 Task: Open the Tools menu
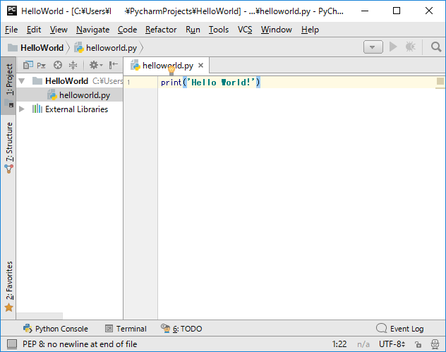(219, 30)
